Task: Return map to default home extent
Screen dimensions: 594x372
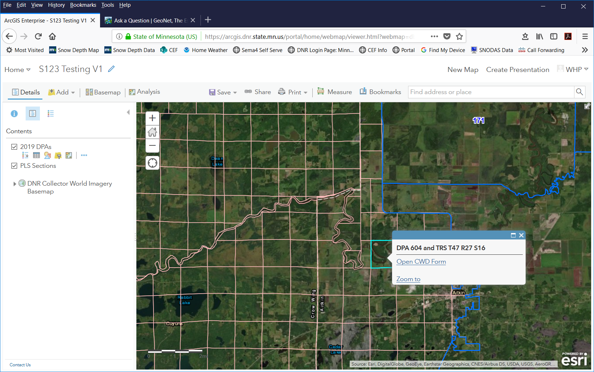Action: coord(152,132)
